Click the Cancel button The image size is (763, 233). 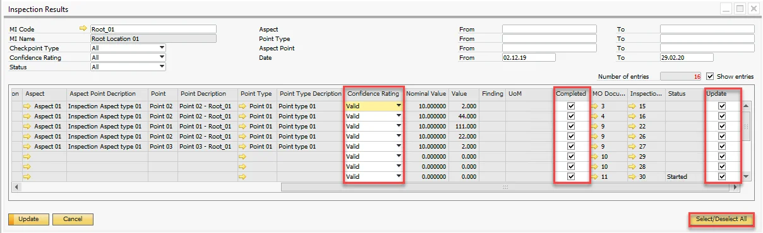click(x=73, y=219)
